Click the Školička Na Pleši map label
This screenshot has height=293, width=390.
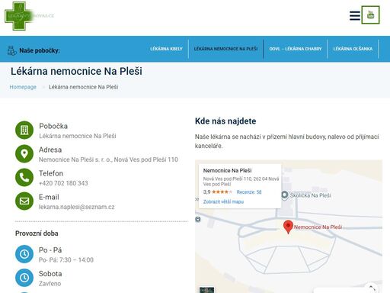310,195
